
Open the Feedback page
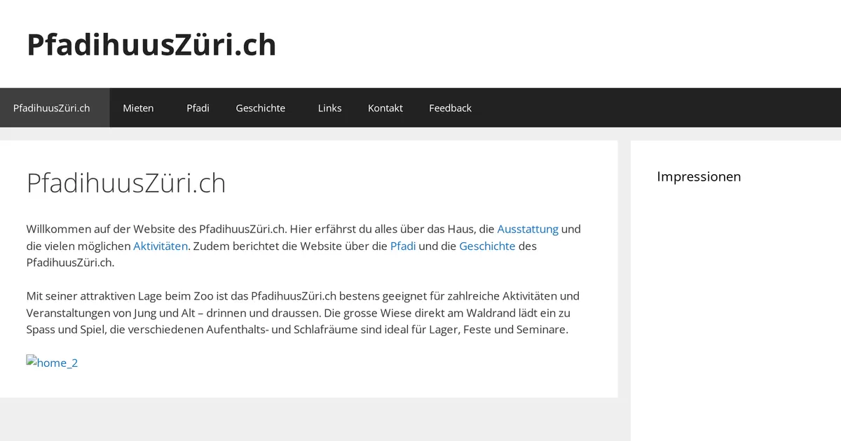[451, 108]
